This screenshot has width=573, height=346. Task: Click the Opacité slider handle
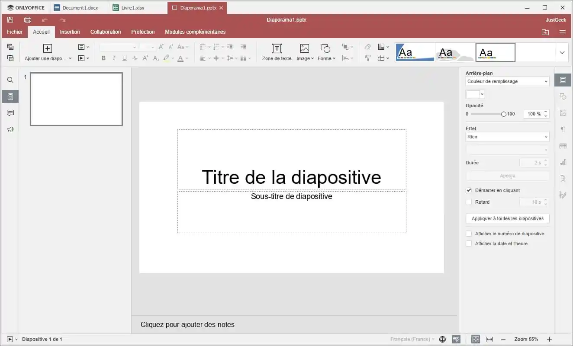click(x=503, y=114)
